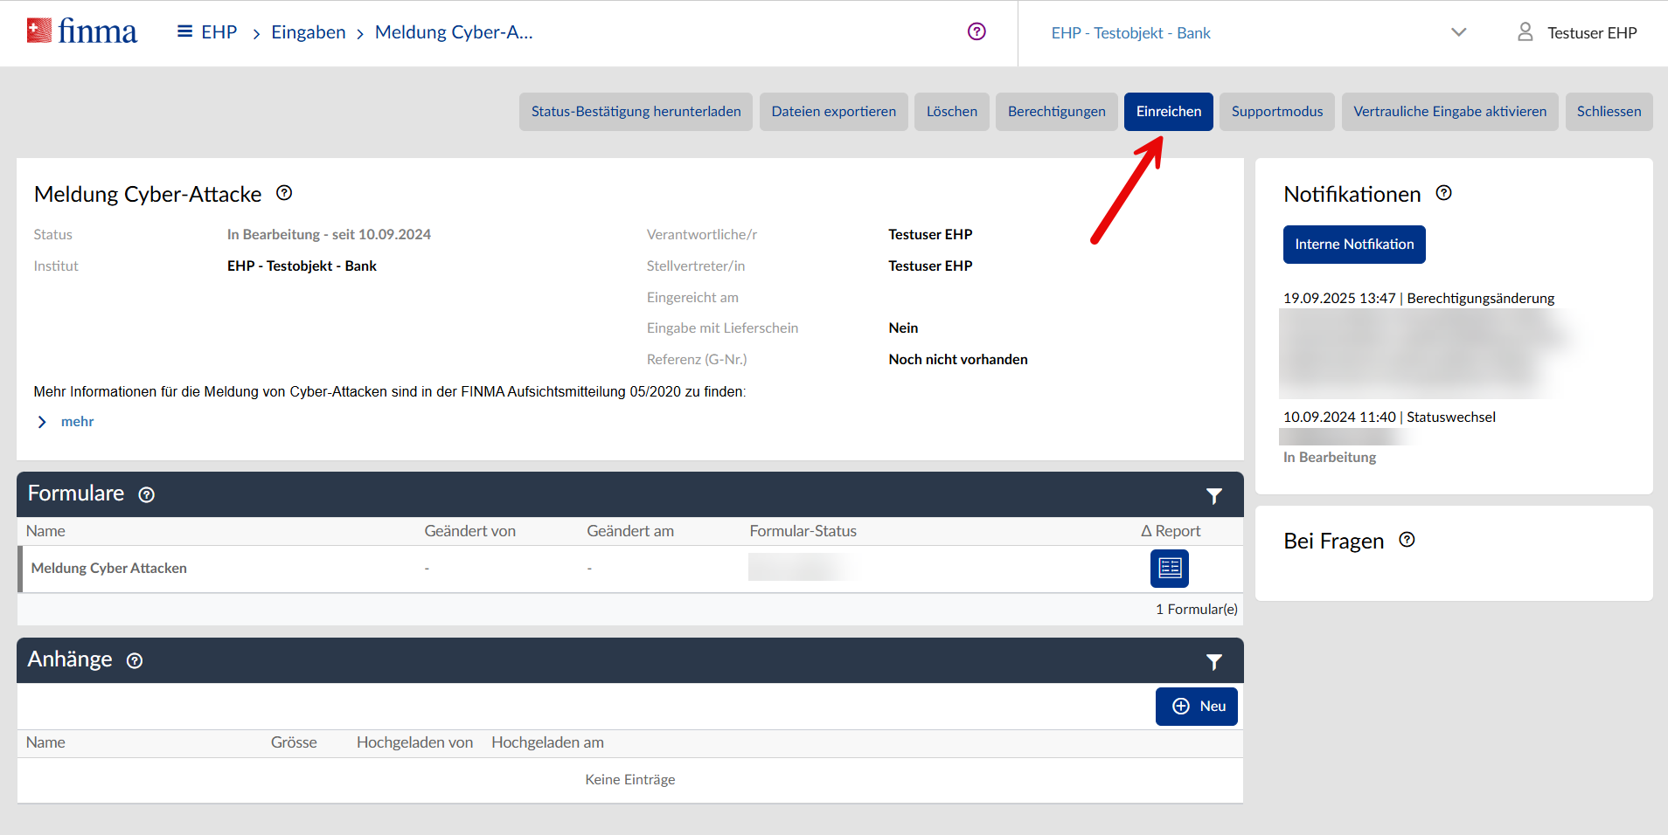1668x835 pixels.
Task: Click Interne Notifikation button
Action: coord(1353,245)
